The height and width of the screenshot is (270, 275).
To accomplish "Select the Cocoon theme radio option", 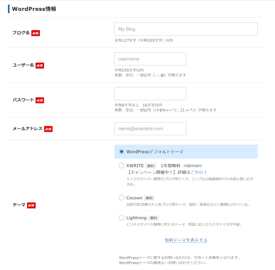I will 121,198.
